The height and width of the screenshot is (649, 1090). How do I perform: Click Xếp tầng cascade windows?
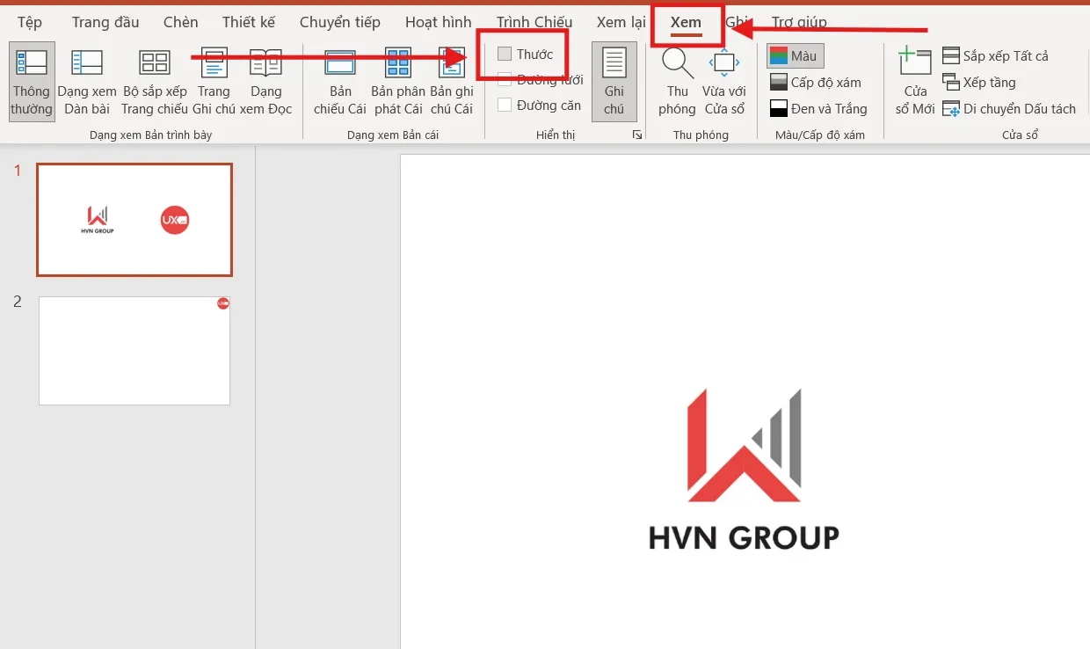[x=979, y=83]
